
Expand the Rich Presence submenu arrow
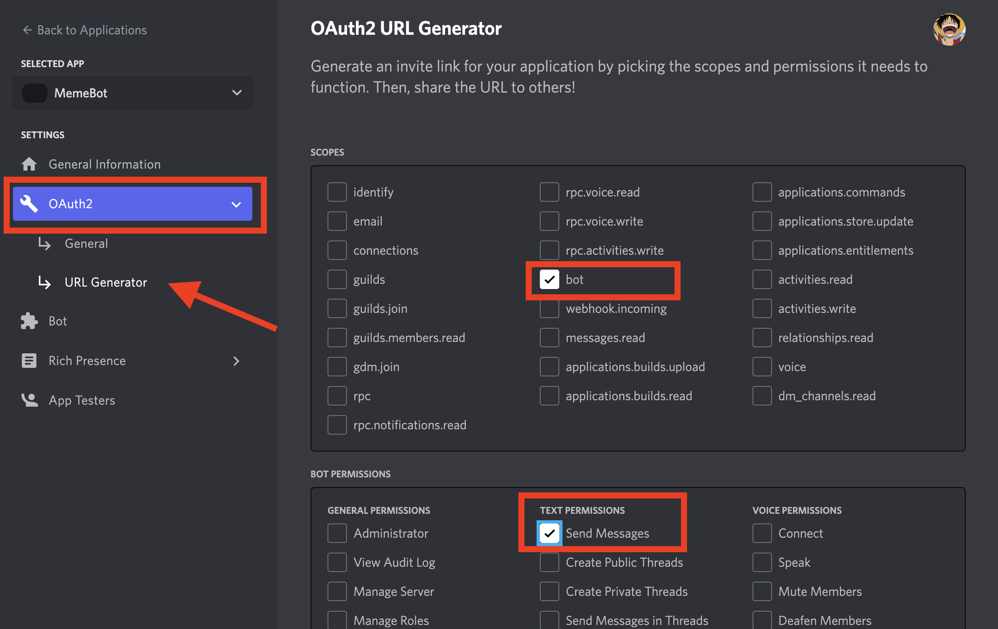[236, 361]
